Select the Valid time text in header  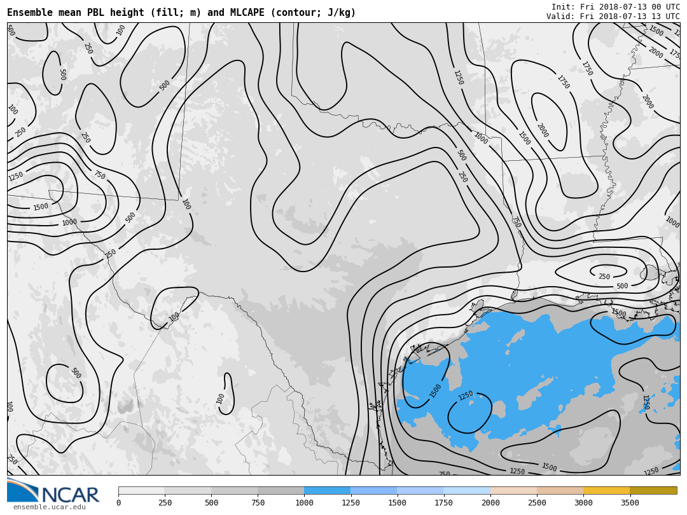[613, 17]
